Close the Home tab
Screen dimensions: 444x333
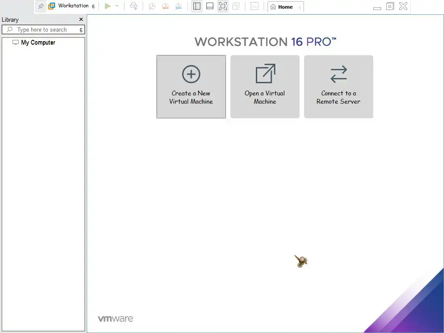point(300,7)
